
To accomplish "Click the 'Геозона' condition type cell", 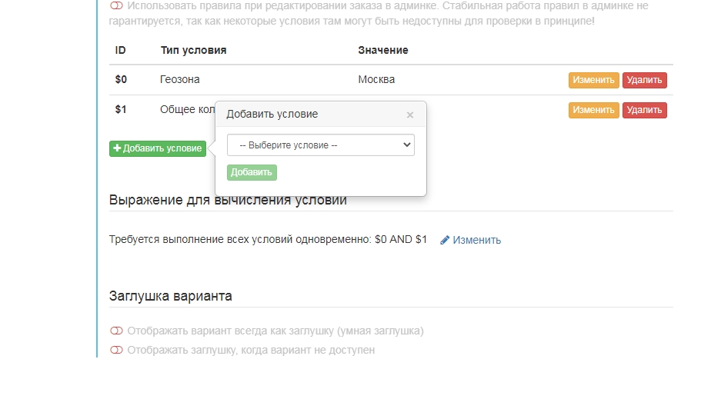I will click(180, 80).
